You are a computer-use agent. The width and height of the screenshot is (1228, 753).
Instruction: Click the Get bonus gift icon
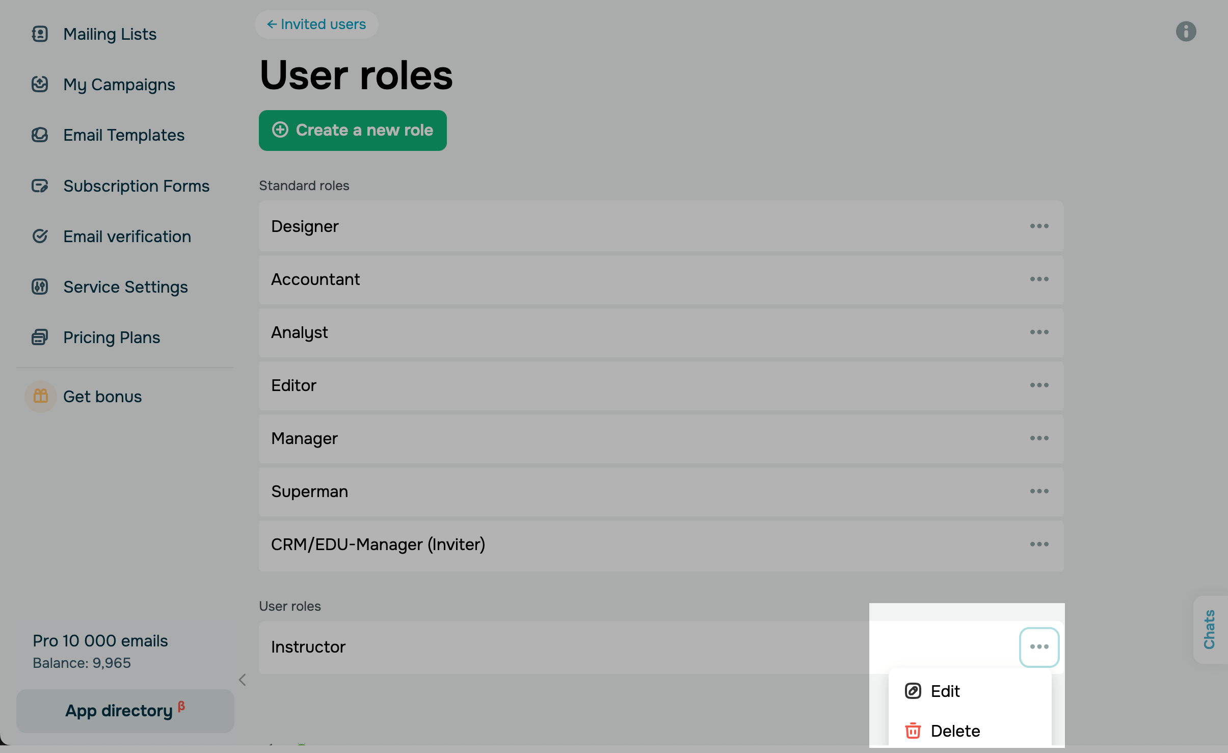(x=41, y=396)
